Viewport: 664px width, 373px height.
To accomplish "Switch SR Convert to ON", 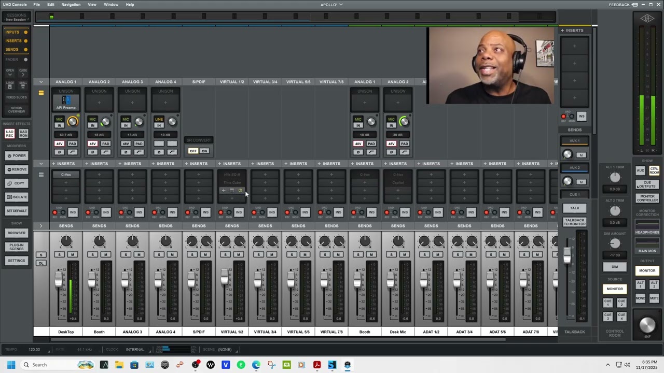I will [x=204, y=151].
